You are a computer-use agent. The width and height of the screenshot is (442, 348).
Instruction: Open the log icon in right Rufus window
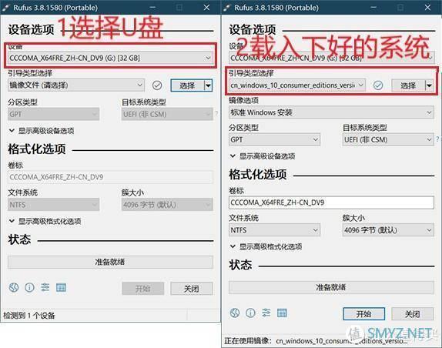pyautogui.click(x=282, y=313)
